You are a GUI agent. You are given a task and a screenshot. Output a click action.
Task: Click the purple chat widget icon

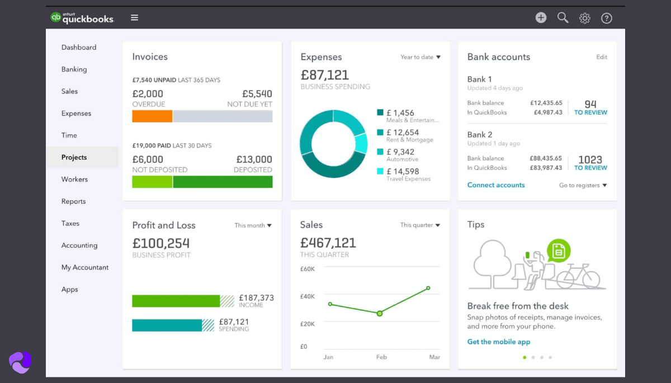click(20, 362)
